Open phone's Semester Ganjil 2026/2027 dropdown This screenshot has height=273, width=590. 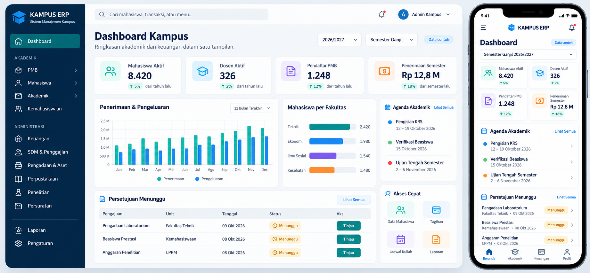tap(528, 54)
